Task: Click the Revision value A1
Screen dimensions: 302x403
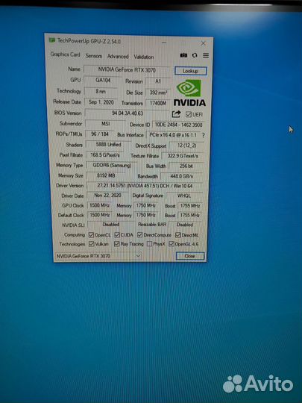Action: click(x=158, y=81)
